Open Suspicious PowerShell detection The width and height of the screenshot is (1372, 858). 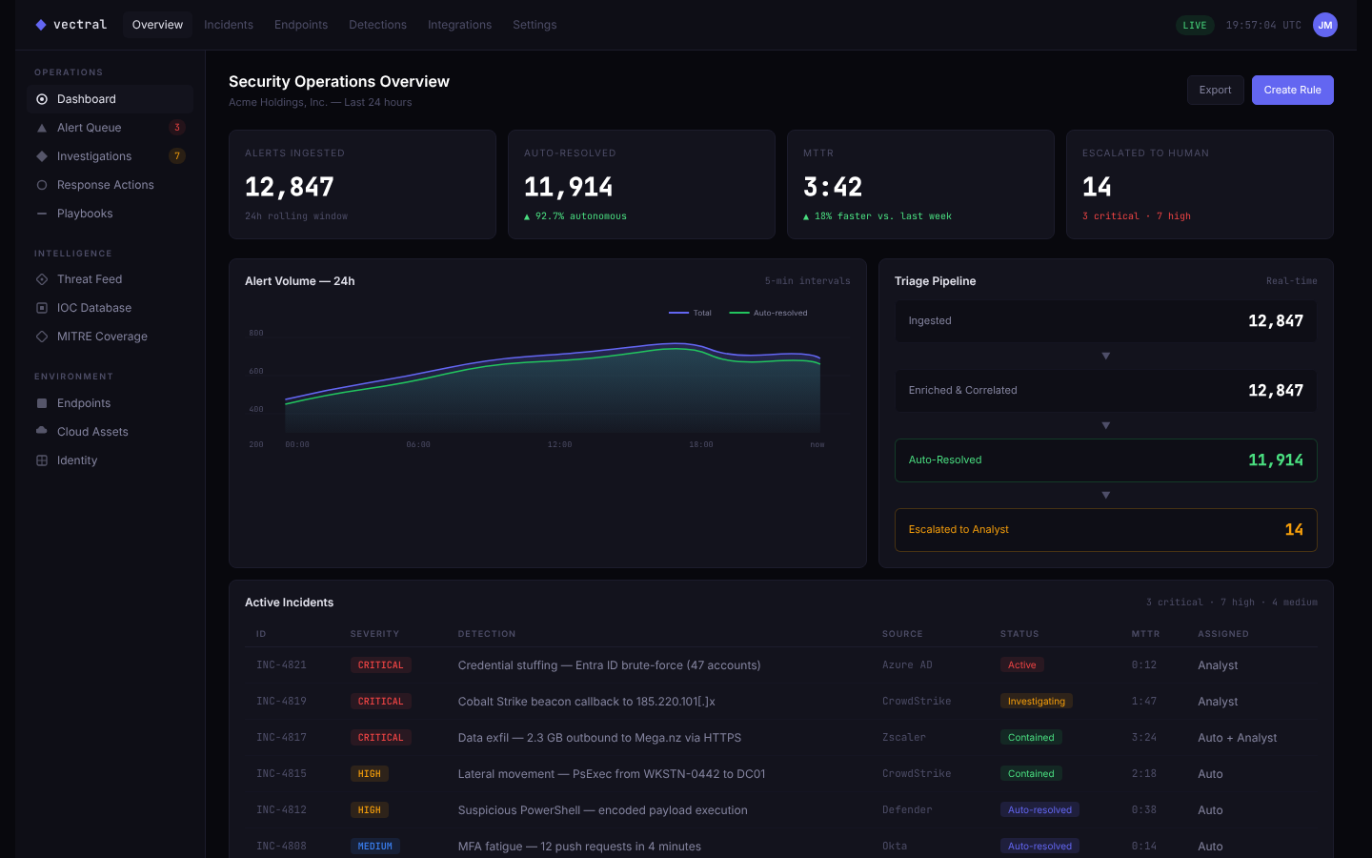pos(603,810)
